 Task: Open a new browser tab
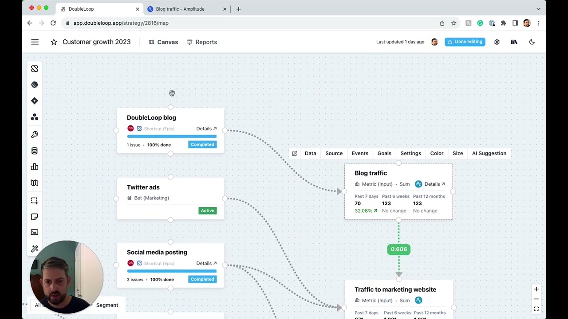click(x=239, y=9)
